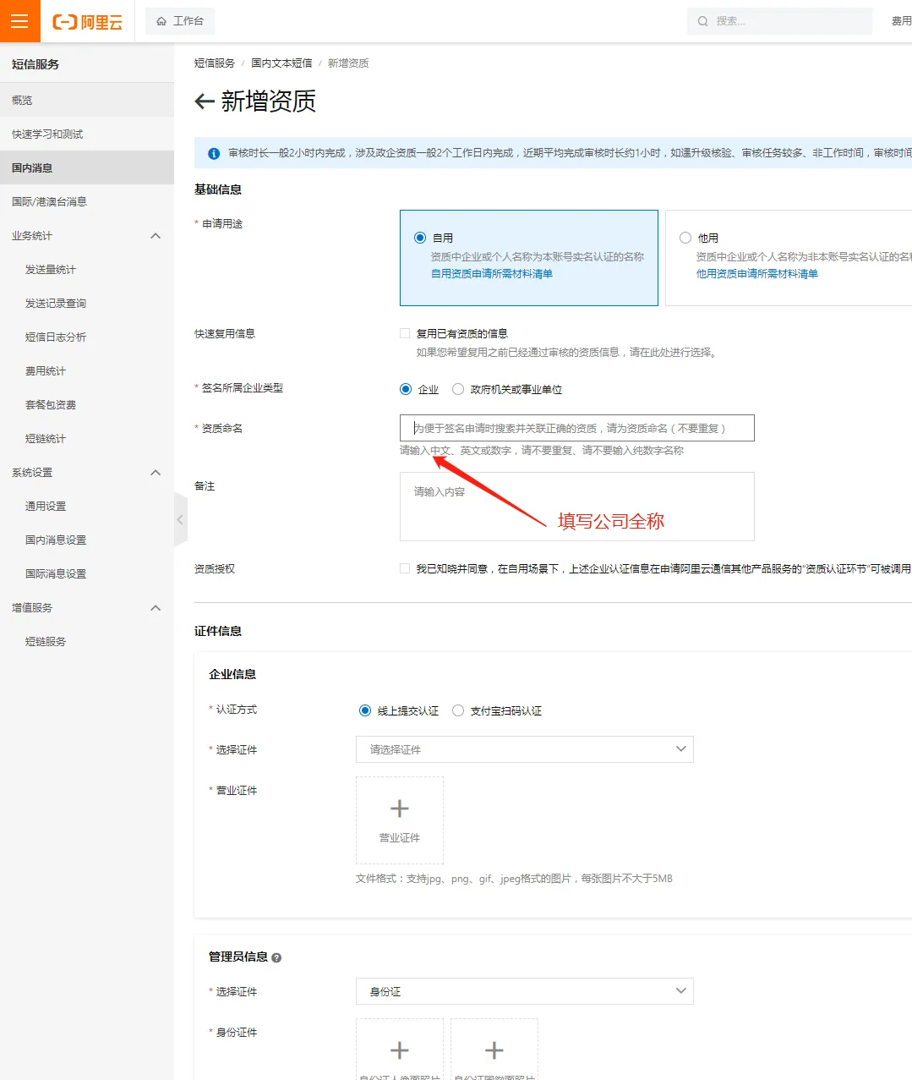
Task: Click the Alibaba Cloud (阿里云) logo
Action: point(87,20)
